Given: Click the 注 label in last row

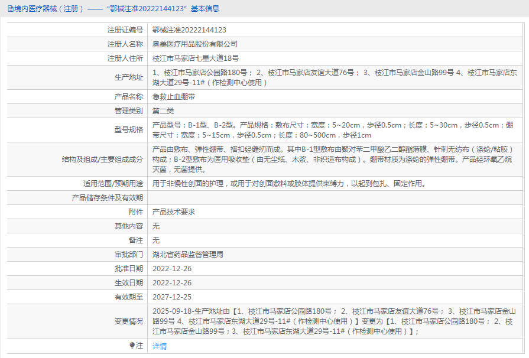Looking at the screenshot, I should pos(139,346).
